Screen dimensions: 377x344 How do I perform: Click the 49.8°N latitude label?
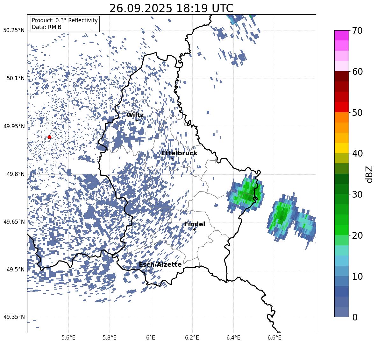pyautogui.click(x=16, y=174)
